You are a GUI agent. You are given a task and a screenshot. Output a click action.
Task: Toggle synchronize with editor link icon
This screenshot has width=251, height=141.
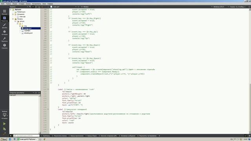(x=33, y=7)
